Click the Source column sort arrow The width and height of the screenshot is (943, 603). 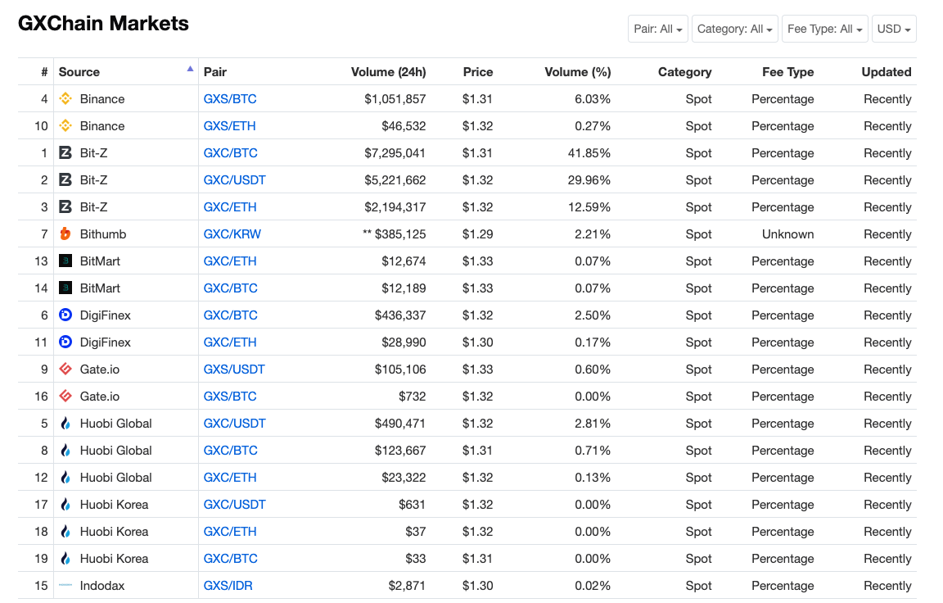(190, 69)
